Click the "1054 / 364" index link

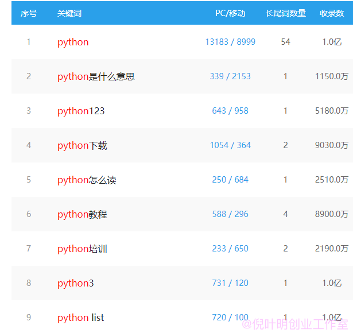point(230,145)
